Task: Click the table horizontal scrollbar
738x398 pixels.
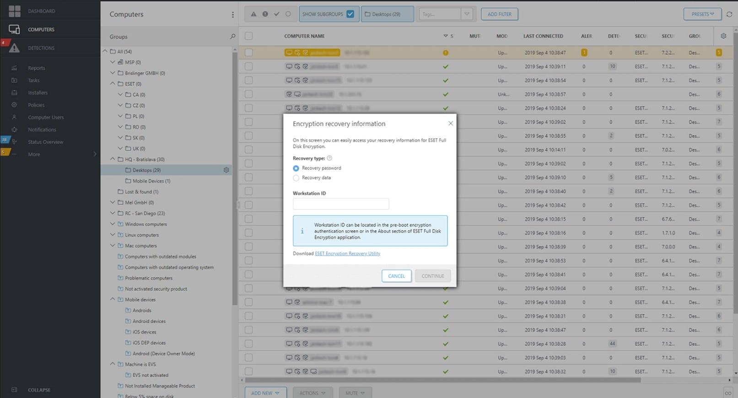Action: 442,380
